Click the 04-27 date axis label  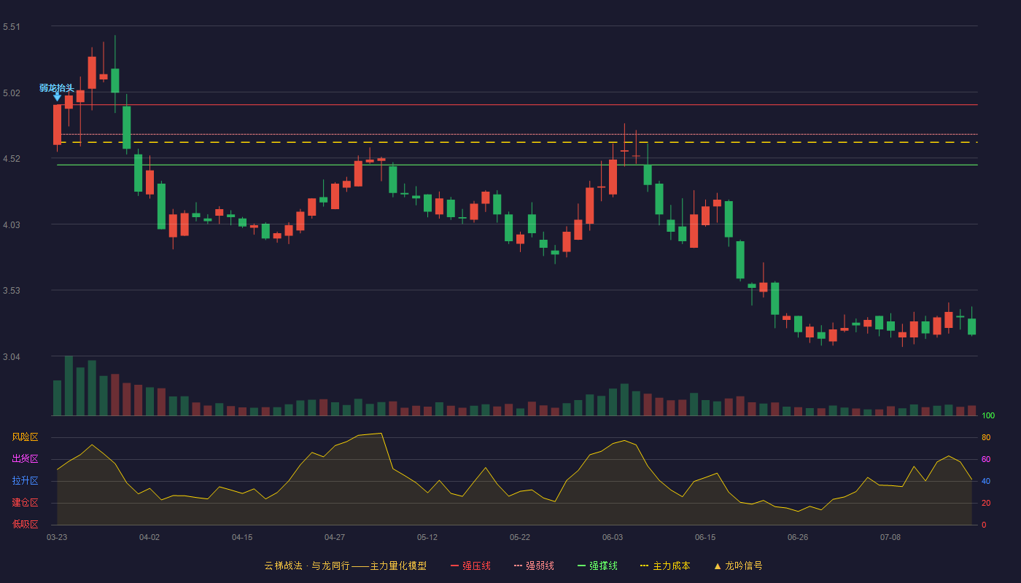(335, 537)
